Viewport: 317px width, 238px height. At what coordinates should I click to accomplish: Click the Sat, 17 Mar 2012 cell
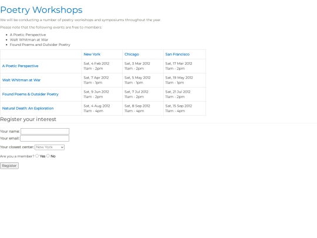184,66
